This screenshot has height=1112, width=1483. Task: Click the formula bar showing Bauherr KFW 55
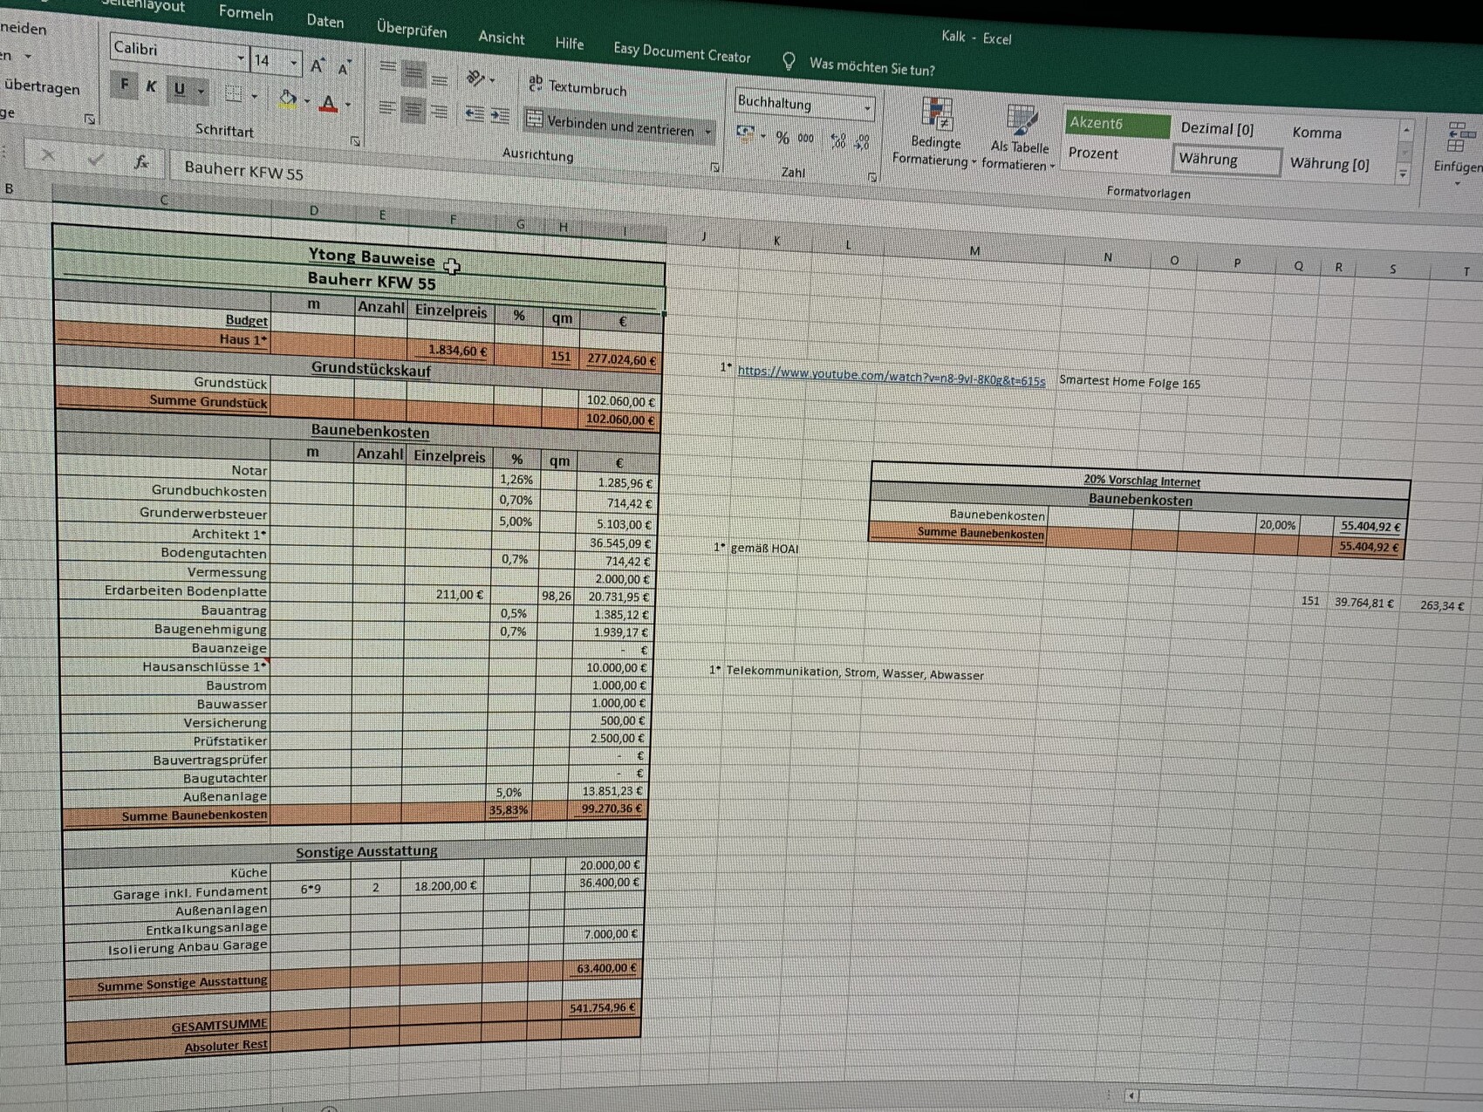click(x=436, y=174)
